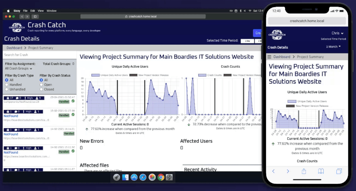Tap the phone Safari forward arrow
Image resolution: width=356 pixels, height=191 pixels.
pyautogui.click(x=288, y=171)
